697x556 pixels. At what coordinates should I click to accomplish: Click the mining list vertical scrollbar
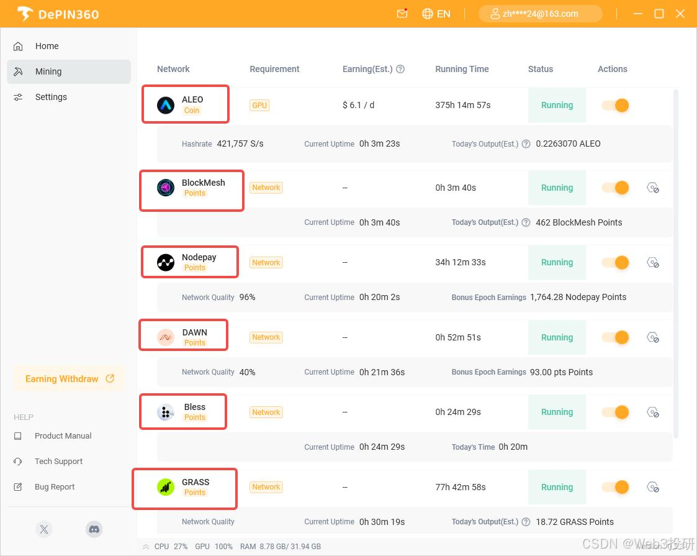[676, 264]
